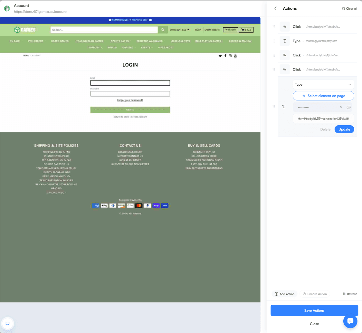Click Clear all with trash icon

tap(349, 9)
